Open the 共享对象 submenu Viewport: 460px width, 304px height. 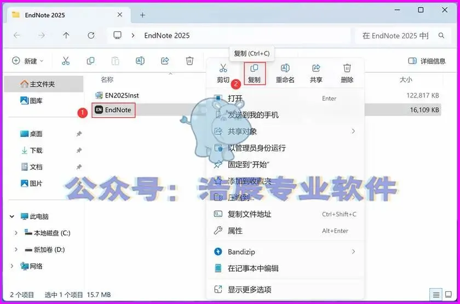tap(285, 131)
